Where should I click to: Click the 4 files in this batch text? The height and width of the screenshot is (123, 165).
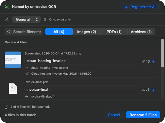(x=21, y=115)
